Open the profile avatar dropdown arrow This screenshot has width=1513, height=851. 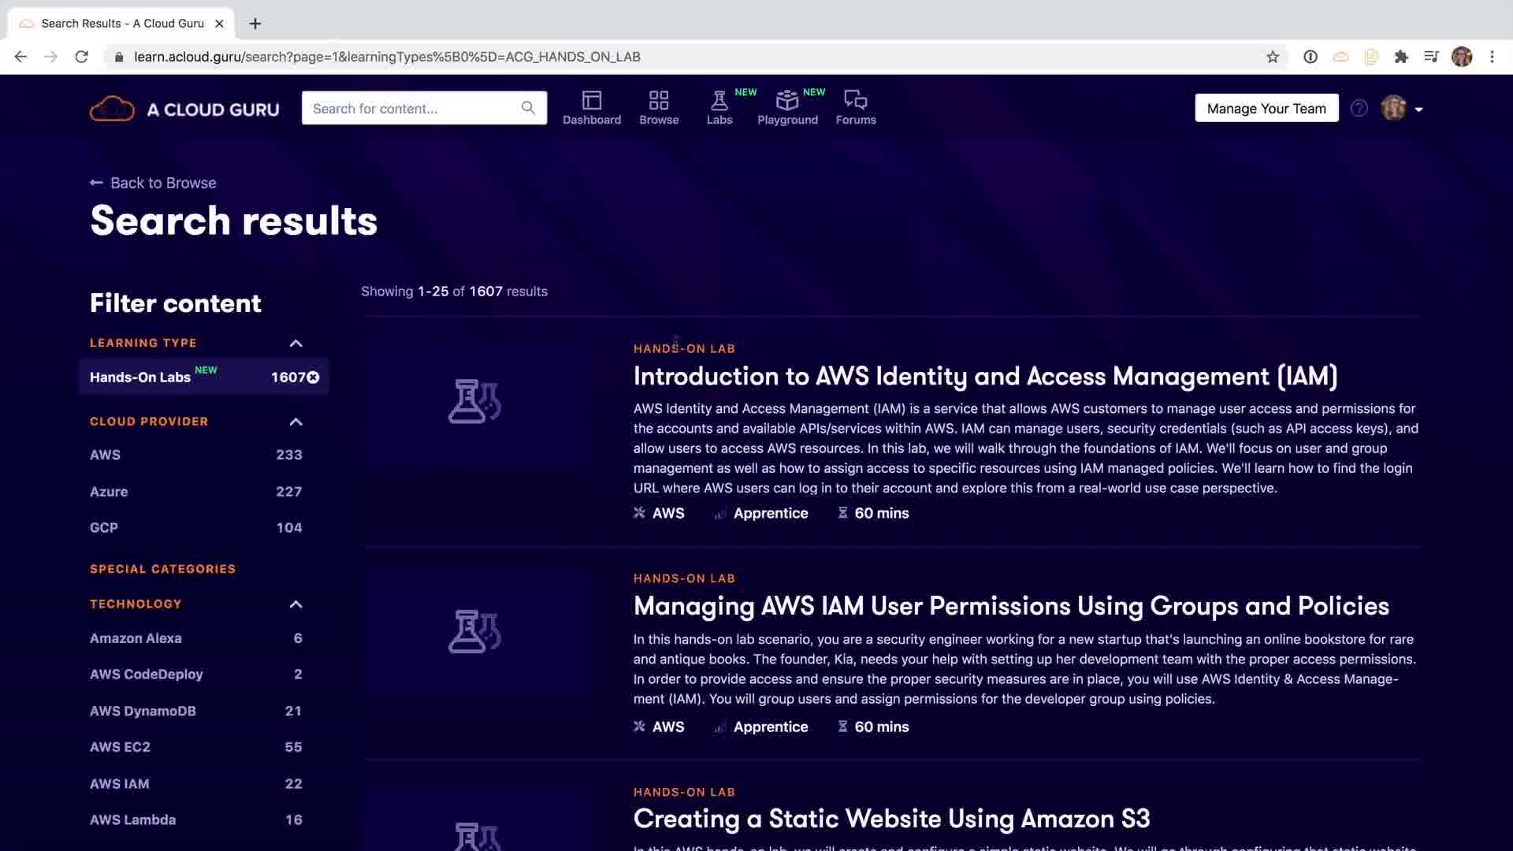point(1418,110)
